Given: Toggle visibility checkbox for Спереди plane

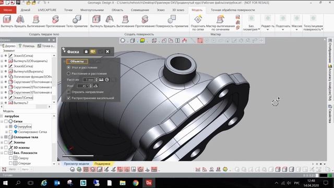Looking at the screenshot, I should pyautogui.click(x=10, y=163).
